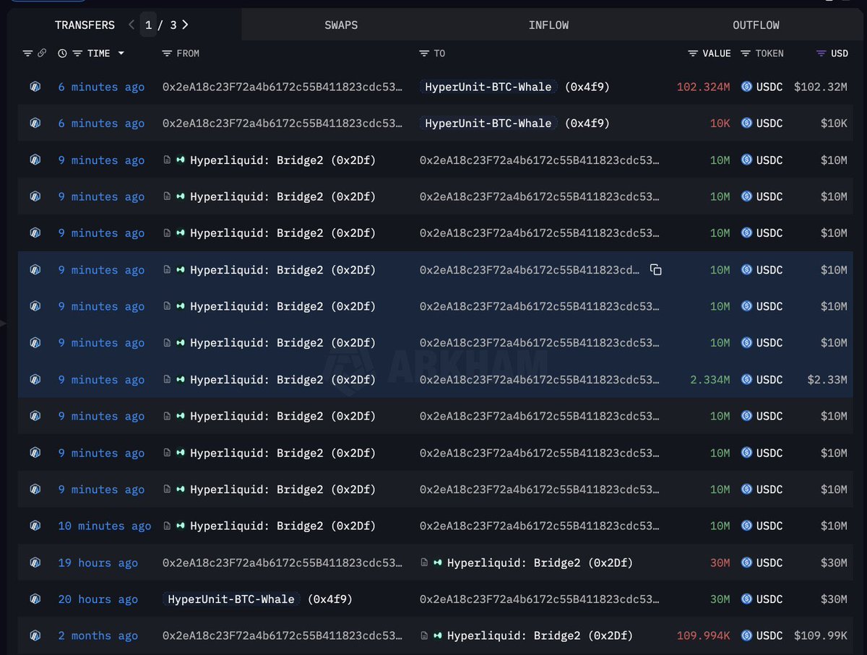Switch to the SWAPS tab
This screenshot has height=655, width=867.
coord(341,25)
